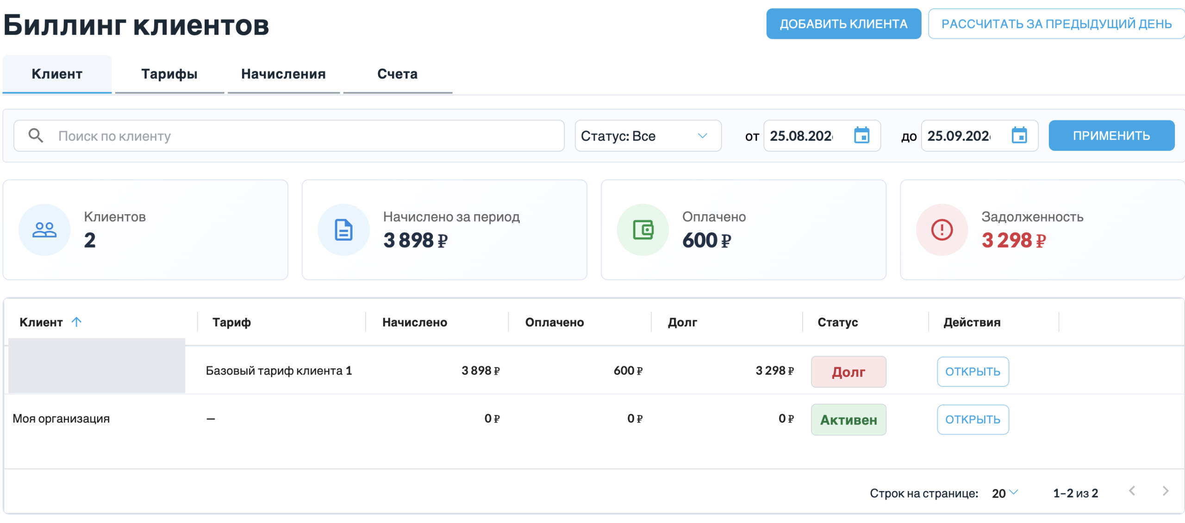Click the search magnifier icon

coord(36,136)
